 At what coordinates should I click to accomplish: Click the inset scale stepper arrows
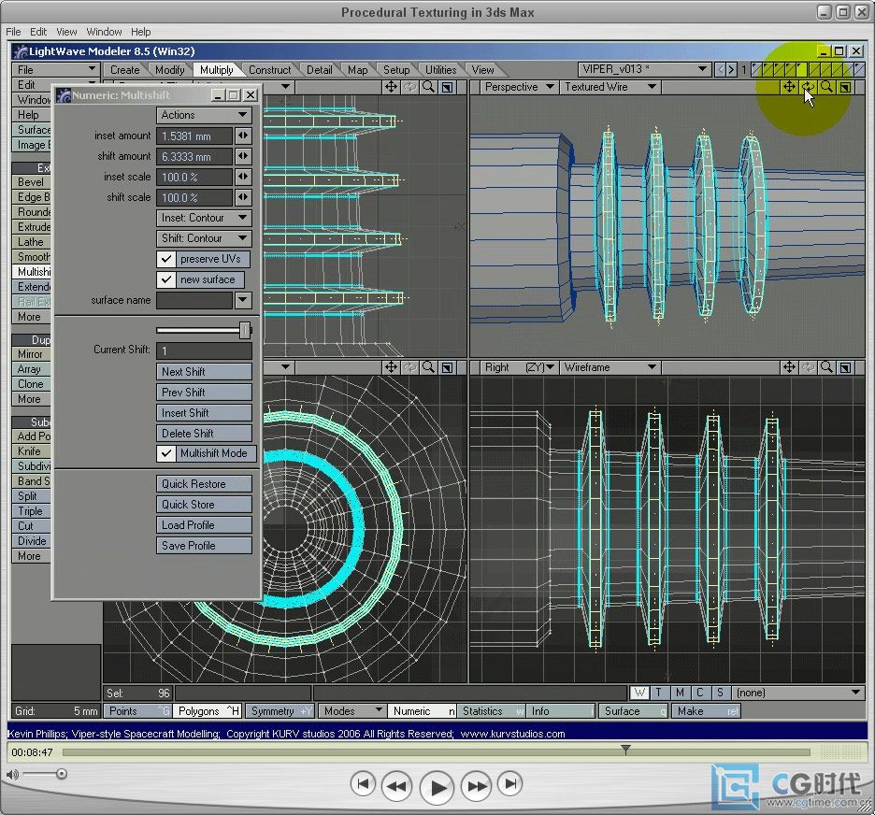243,177
